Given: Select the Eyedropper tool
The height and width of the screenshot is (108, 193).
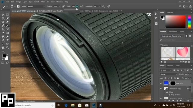Looking at the screenshot, I should click(8, 22).
